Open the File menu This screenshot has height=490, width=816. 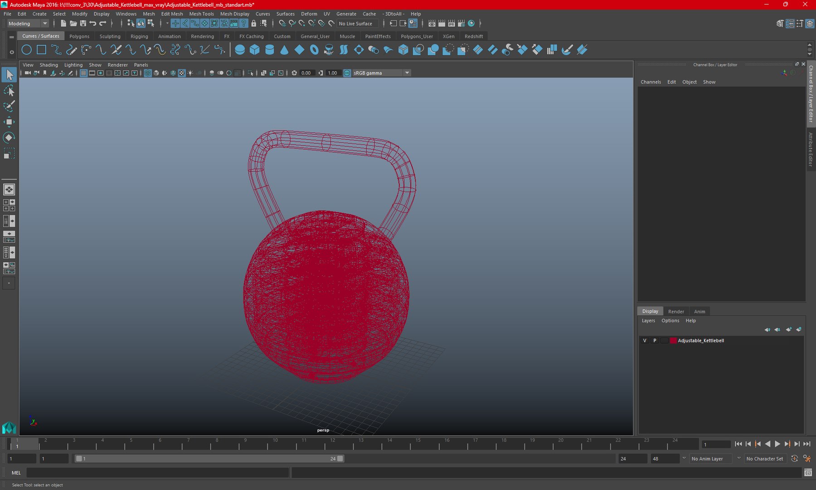[8, 14]
